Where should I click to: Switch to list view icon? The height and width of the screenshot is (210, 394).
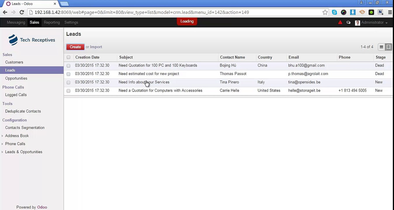381,47
